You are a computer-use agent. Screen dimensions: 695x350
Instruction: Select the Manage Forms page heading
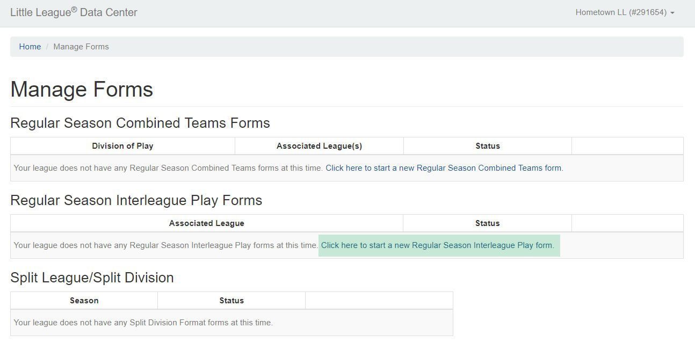coord(82,89)
